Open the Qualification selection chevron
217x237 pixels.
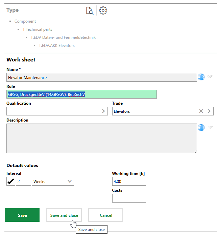tap(104, 111)
